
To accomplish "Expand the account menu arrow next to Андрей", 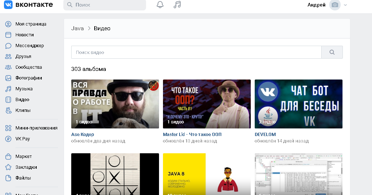I will click(345, 5).
